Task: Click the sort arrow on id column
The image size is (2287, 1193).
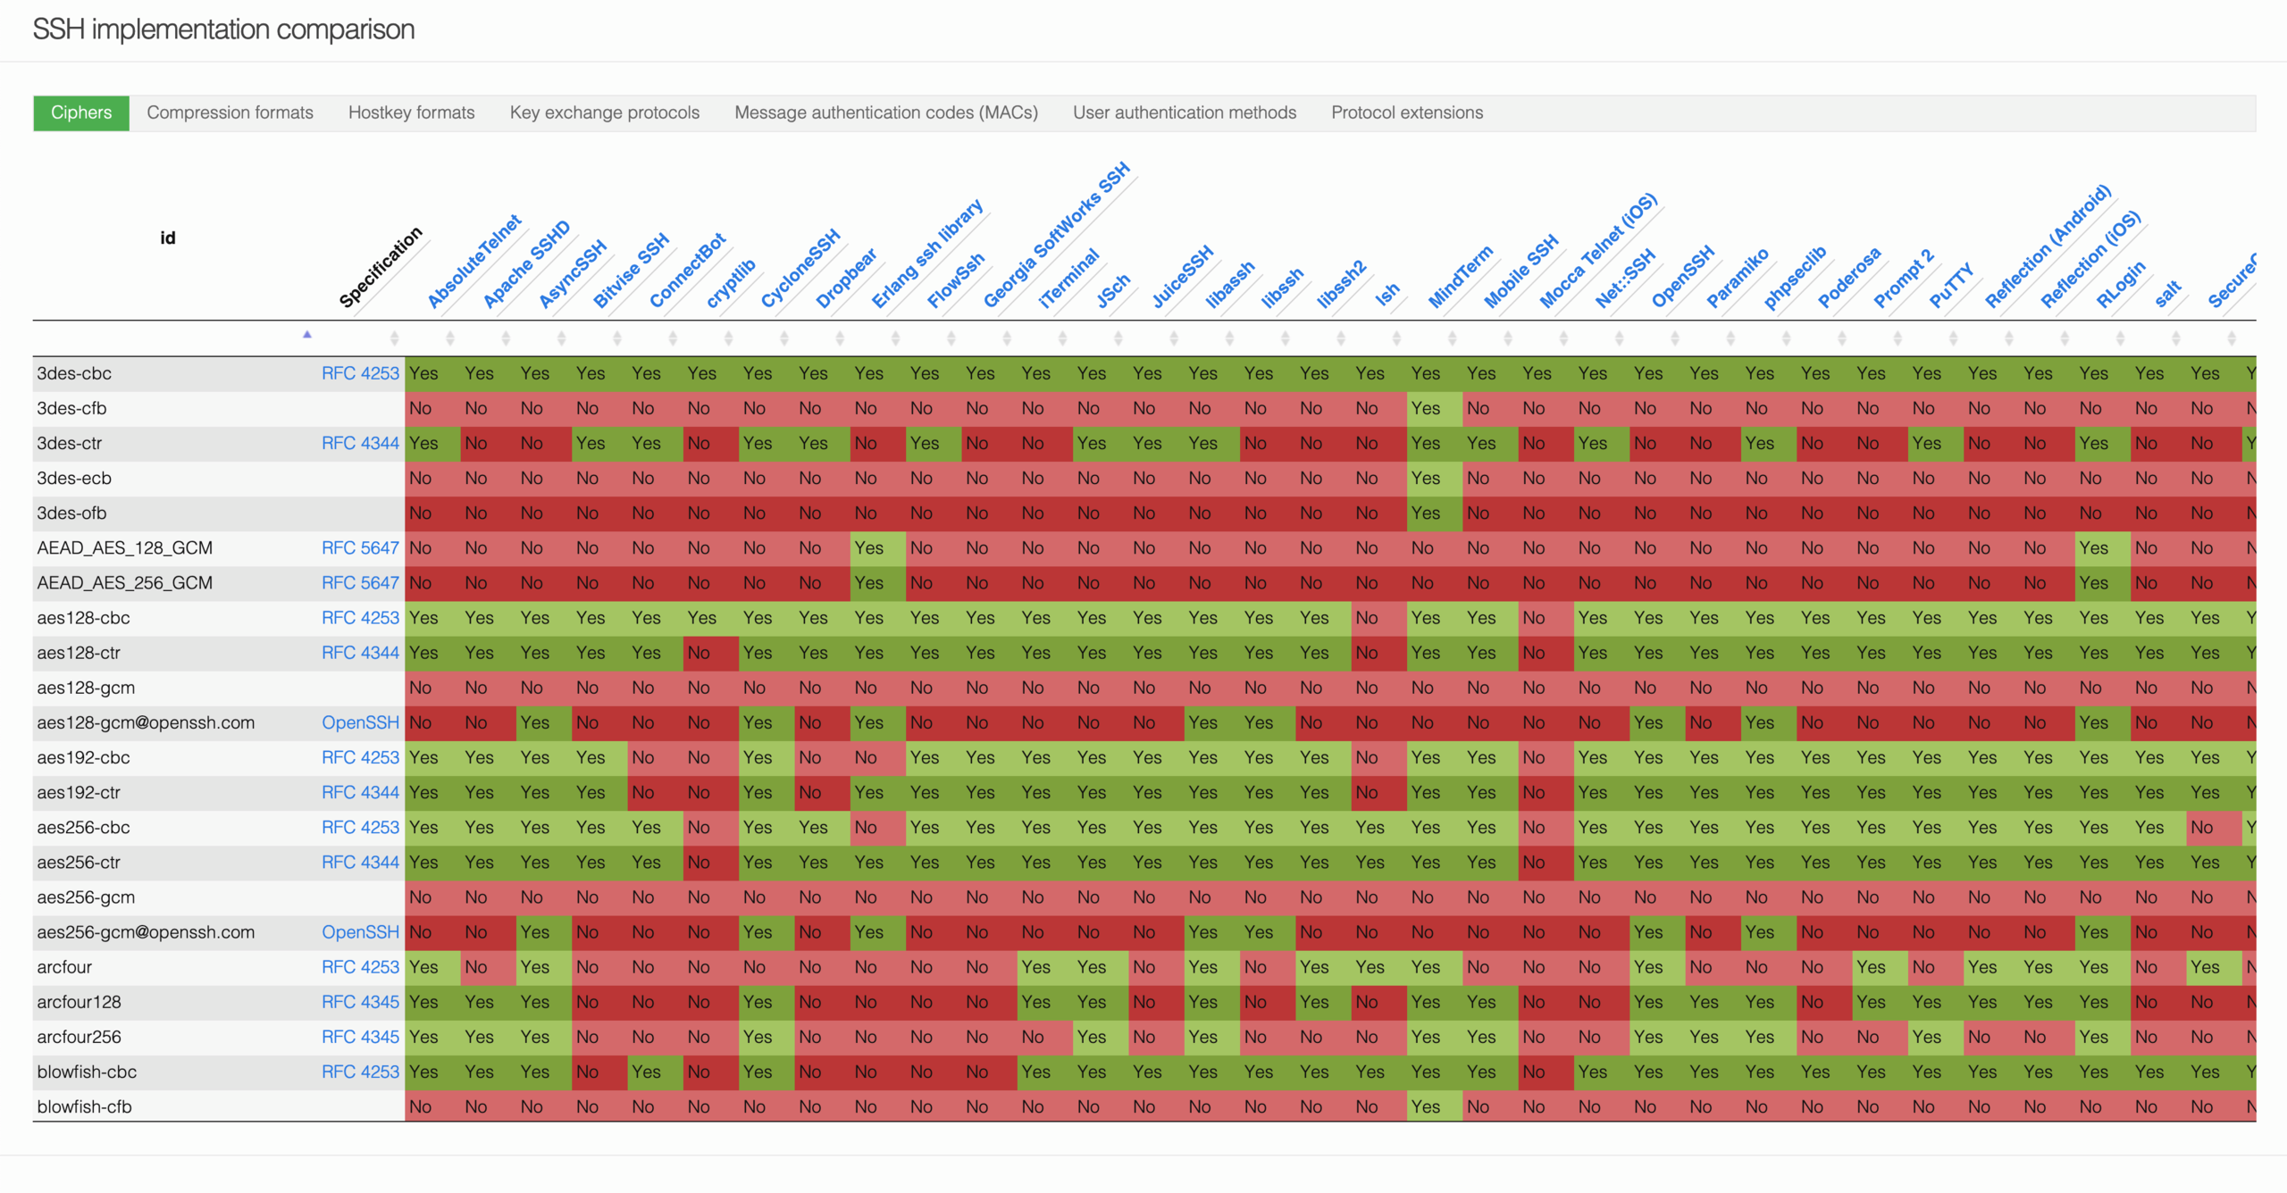Action: tap(293, 336)
